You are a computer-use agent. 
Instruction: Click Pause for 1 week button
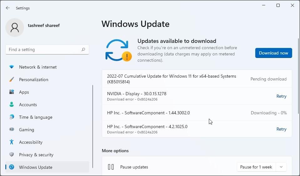(x=256, y=167)
